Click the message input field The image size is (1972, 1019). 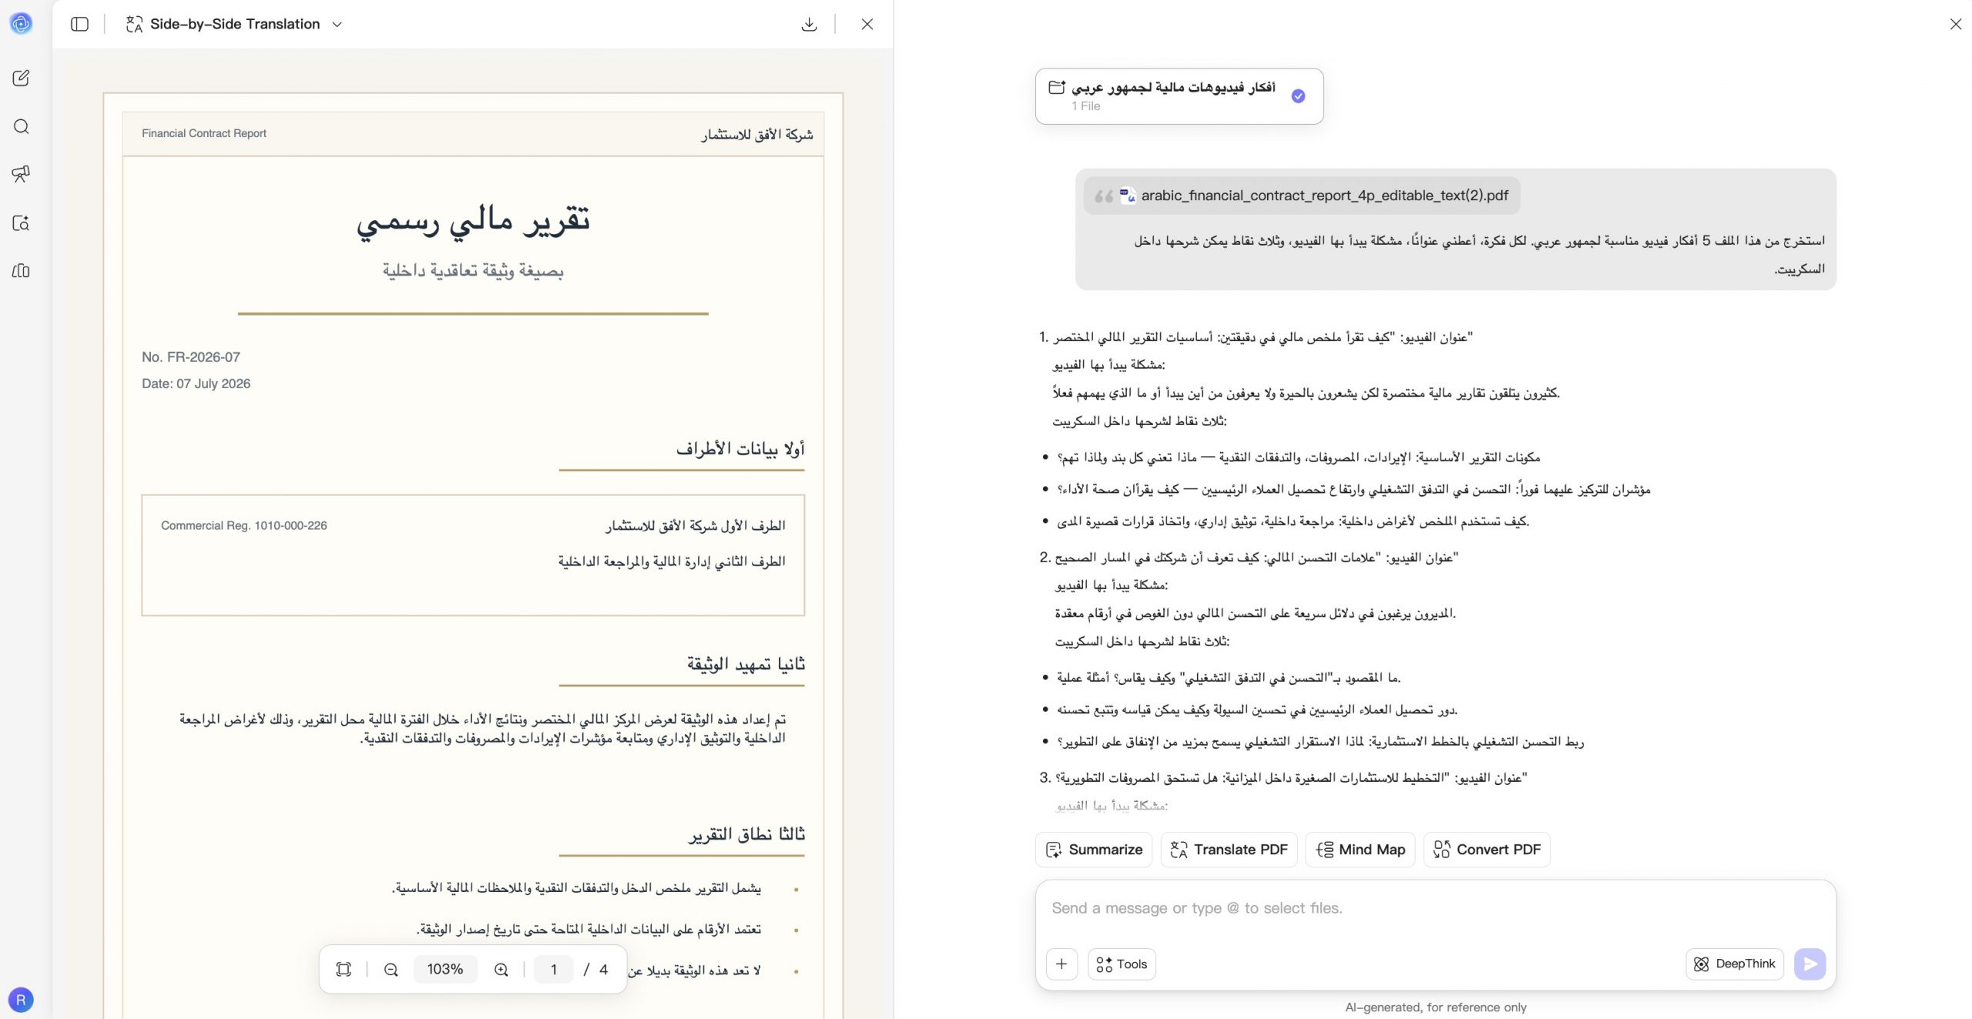[x=1435, y=909]
